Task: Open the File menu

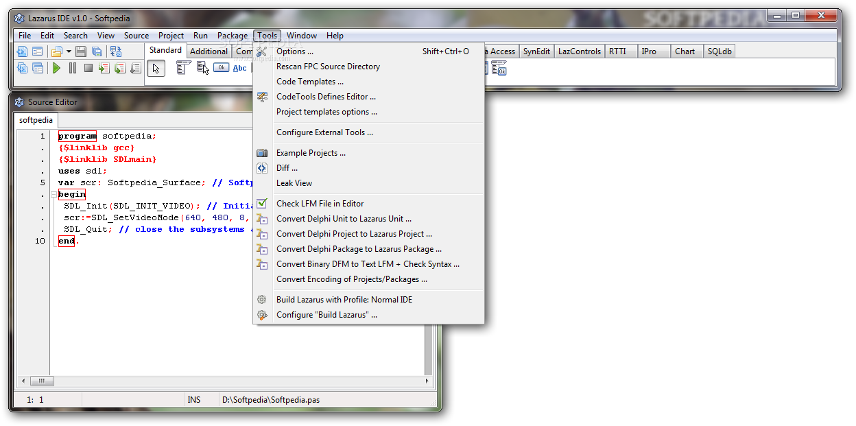Action: pyautogui.click(x=25, y=36)
